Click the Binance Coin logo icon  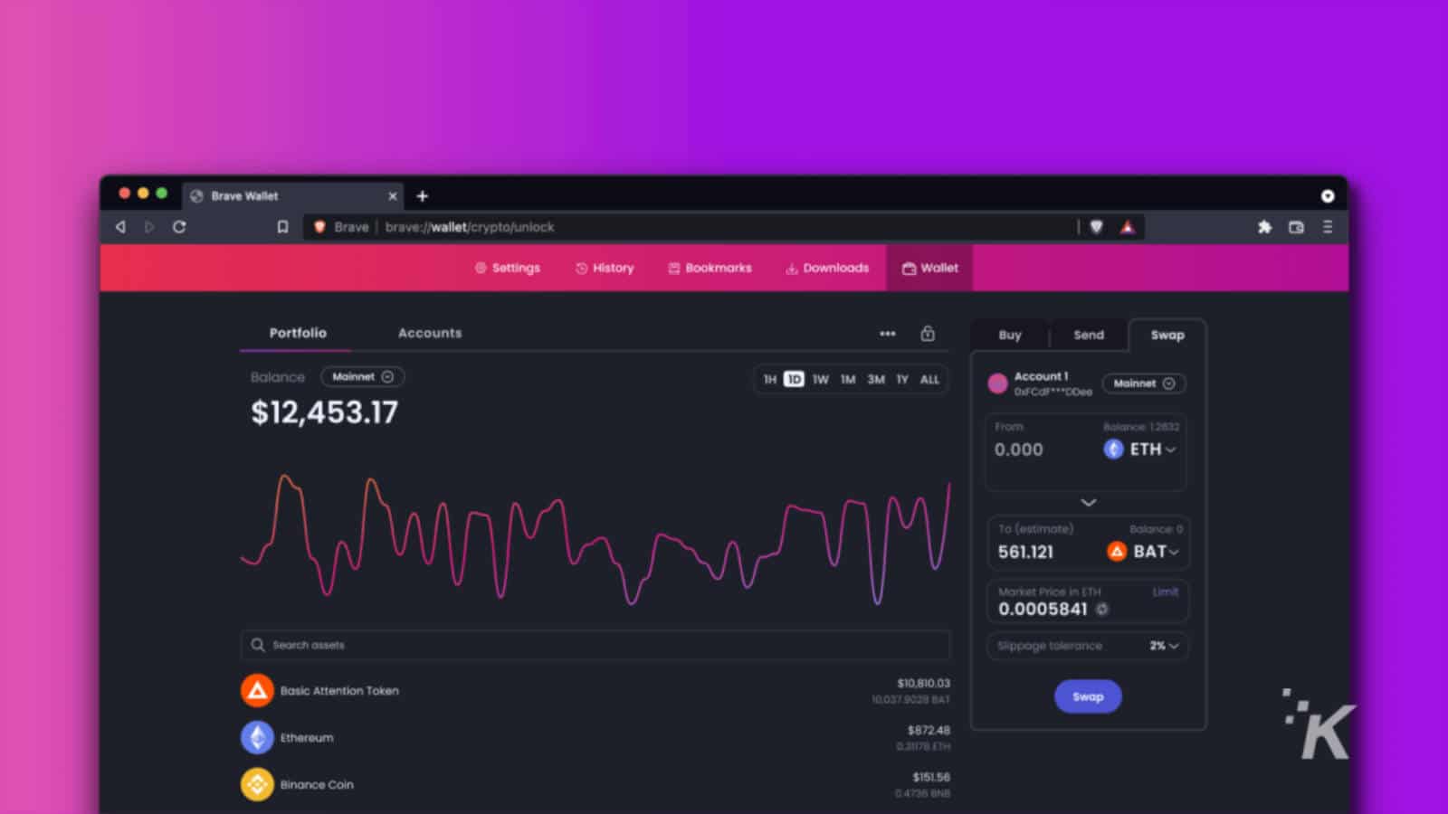[x=257, y=784]
